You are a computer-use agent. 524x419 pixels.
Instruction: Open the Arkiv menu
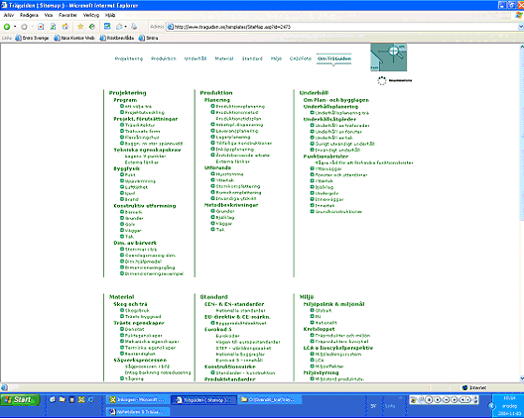click(x=9, y=15)
